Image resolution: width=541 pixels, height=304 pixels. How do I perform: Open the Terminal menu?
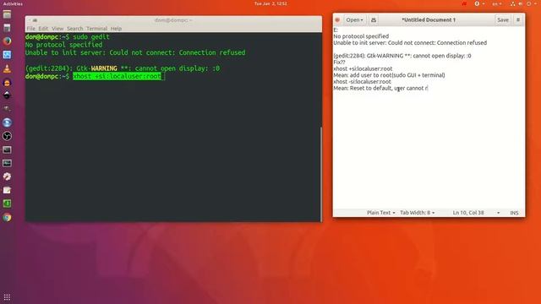coord(96,28)
